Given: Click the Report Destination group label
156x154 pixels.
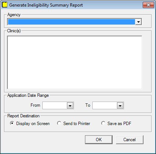Looking at the screenshot, I should (24, 116).
